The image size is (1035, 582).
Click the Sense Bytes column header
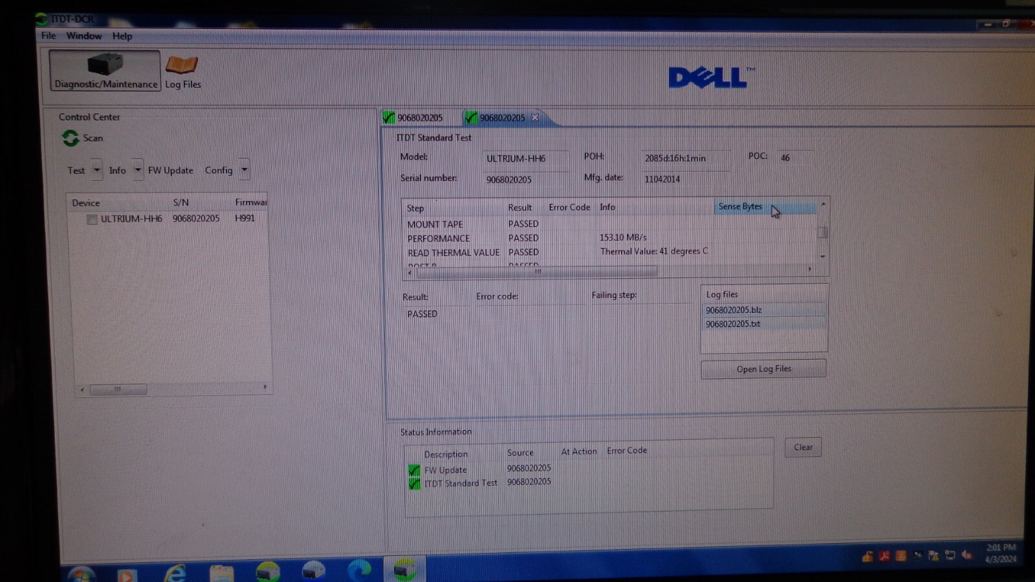[765, 207]
